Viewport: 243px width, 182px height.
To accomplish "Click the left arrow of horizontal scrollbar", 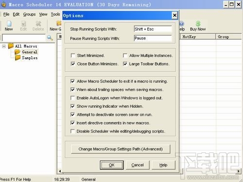I will pos(60,171).
